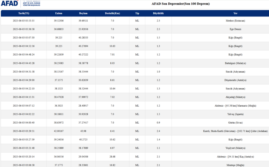Click the Yer column header
The height and width of the screenshot is (167, 269).
(235, 13)
